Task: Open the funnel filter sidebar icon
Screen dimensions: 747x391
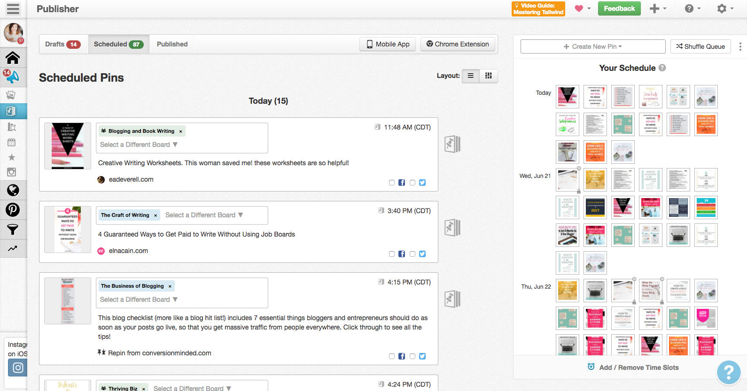Action: [13, 229]
